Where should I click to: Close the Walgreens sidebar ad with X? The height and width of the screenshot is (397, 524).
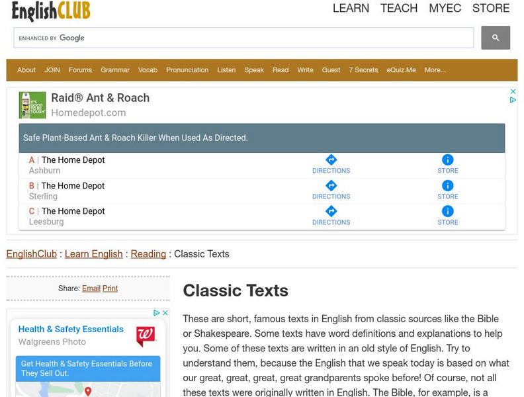[165, 313]
